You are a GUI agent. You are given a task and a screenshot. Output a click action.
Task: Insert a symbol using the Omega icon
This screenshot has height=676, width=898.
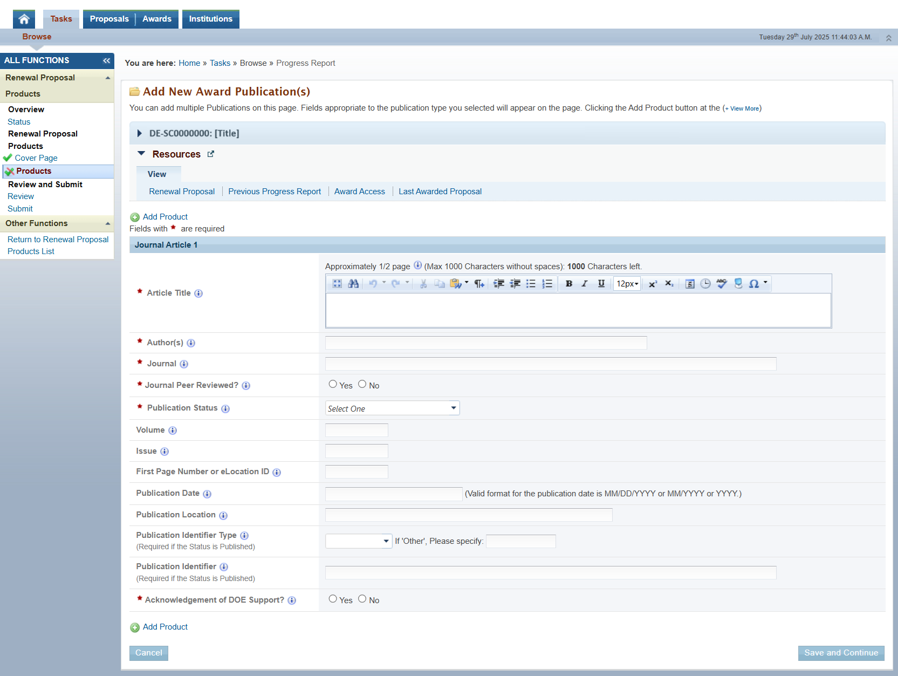click(x=754, y=284)
